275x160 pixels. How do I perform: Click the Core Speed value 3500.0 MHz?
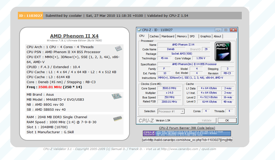pyautogui.click(x=169, y=88)
